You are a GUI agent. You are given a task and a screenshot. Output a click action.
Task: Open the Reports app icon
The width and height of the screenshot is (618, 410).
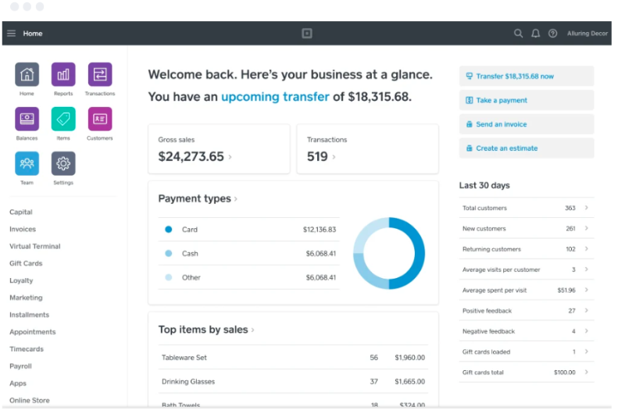63,75
